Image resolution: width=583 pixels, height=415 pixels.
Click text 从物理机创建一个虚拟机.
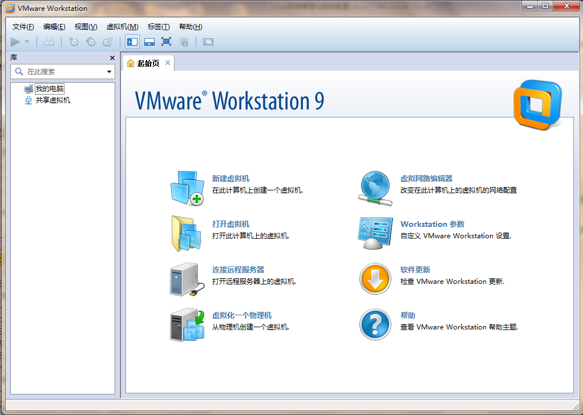coord(250,327)
